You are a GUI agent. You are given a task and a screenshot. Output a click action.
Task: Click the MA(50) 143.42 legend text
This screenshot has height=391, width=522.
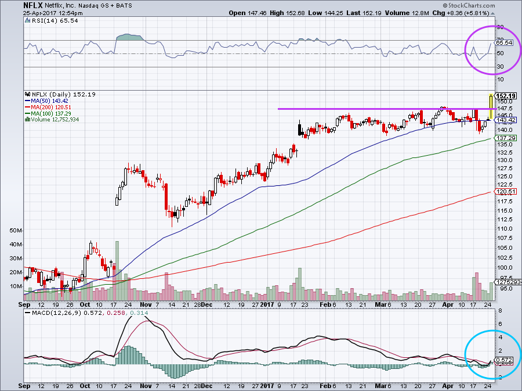[x=50, y=101]
